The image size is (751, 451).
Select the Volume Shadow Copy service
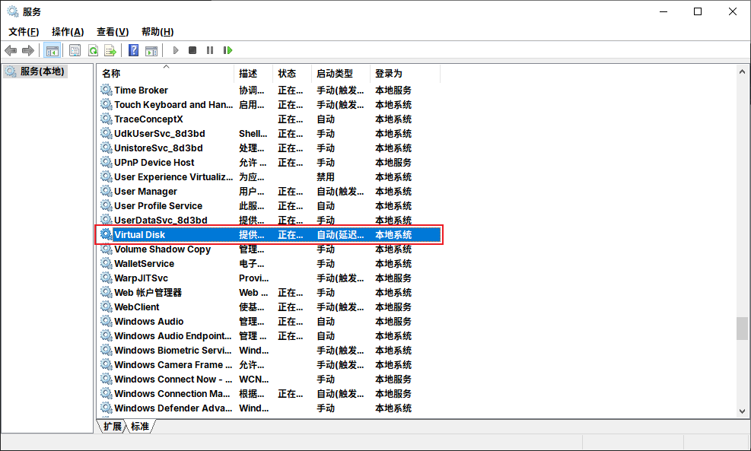tap(269, 249)
